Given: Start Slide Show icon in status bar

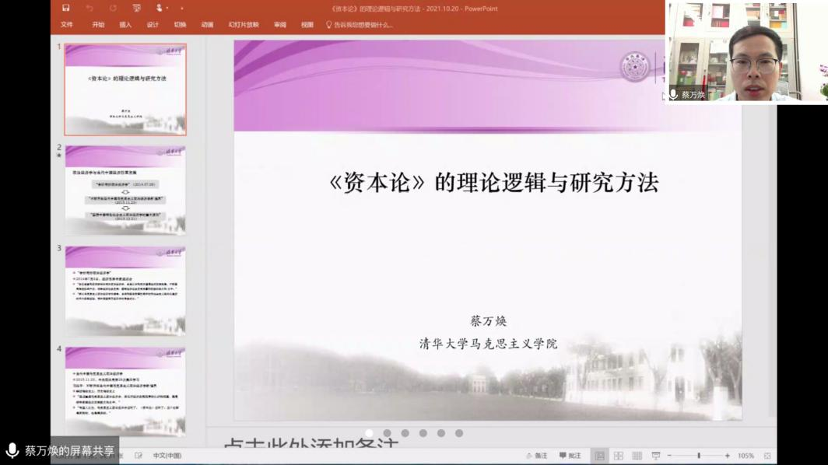Looking at the screenshot, I should 656,456.
